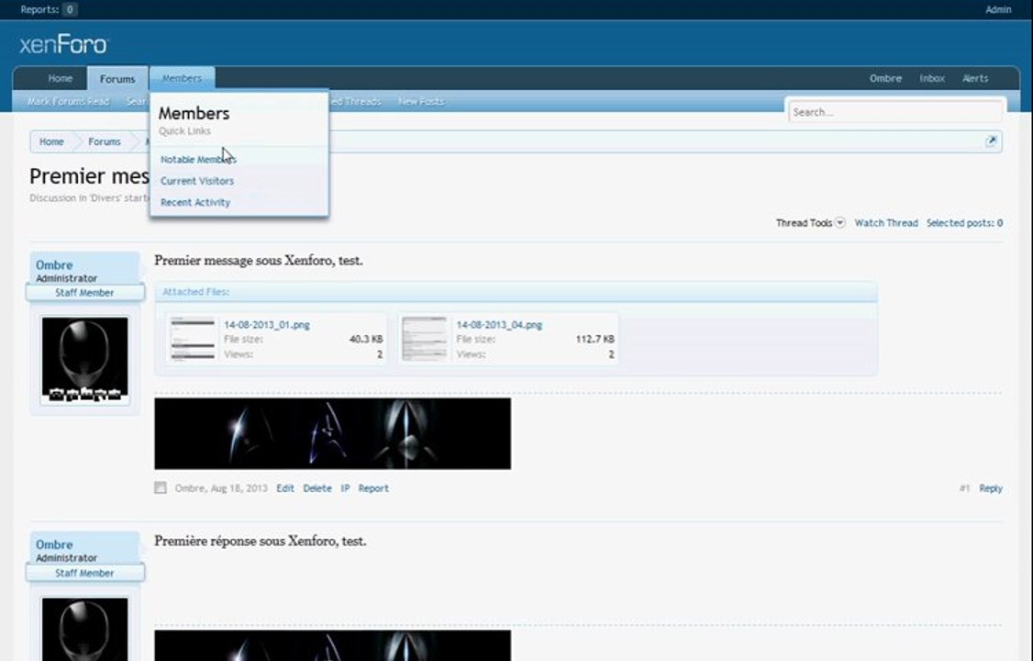Open the #1 post permalink
The width and height of the screenshot is (1033, 661).
tap(964, 488)
